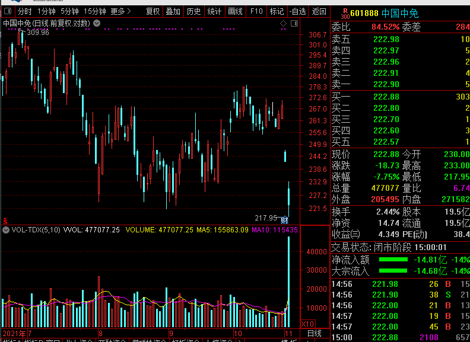Image resolution: width=470 pixels, height=342 pixels.
Task: Click 净流入额 green bar
Action: click(393, 260)
